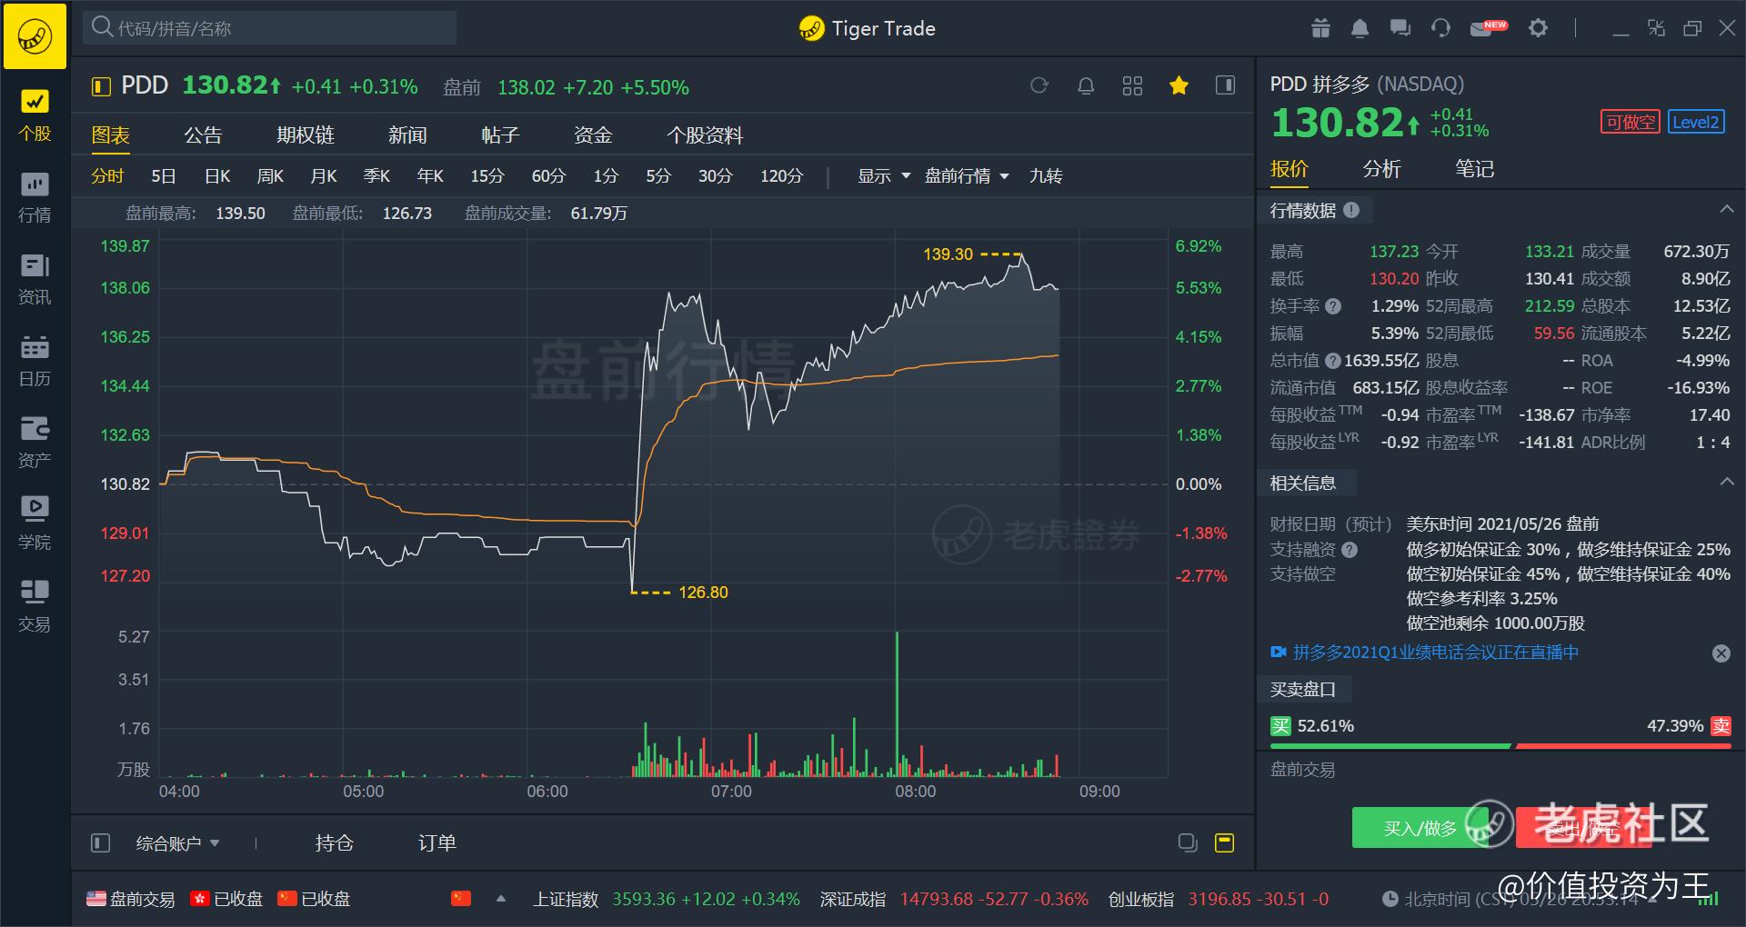Viewport: 1746px width, 927px height.
Task: Select the 周K weekly candlestick period
Action: point(270,176)
